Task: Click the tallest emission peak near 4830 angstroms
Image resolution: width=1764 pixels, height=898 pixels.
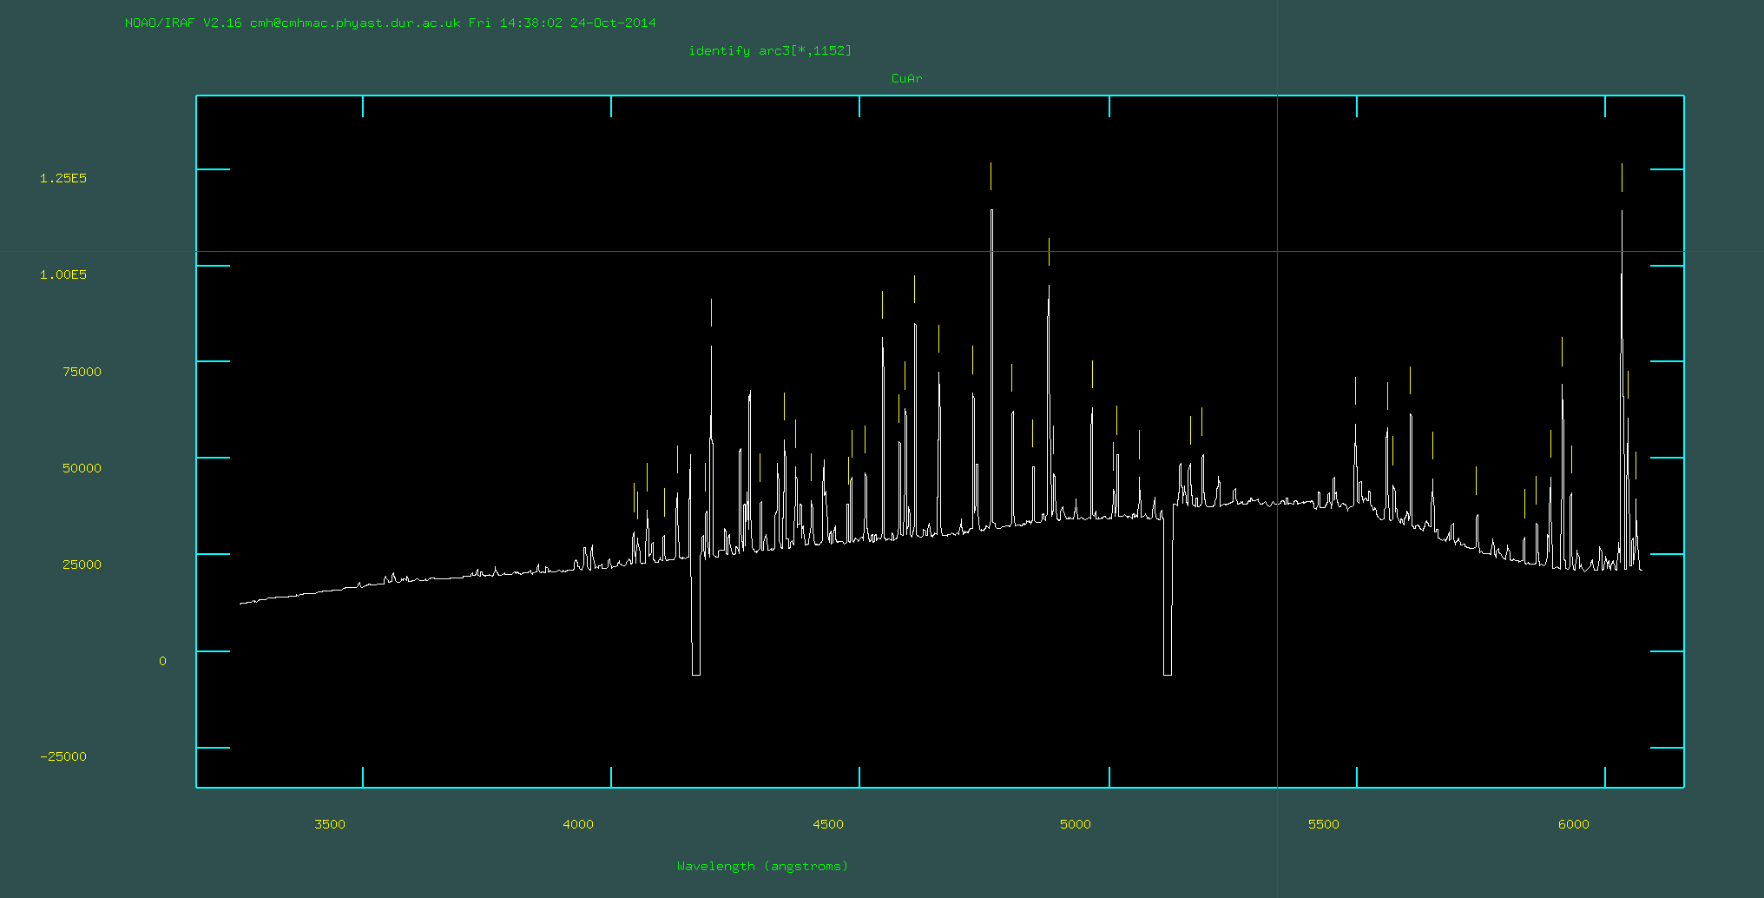Action: coord(991,211)
